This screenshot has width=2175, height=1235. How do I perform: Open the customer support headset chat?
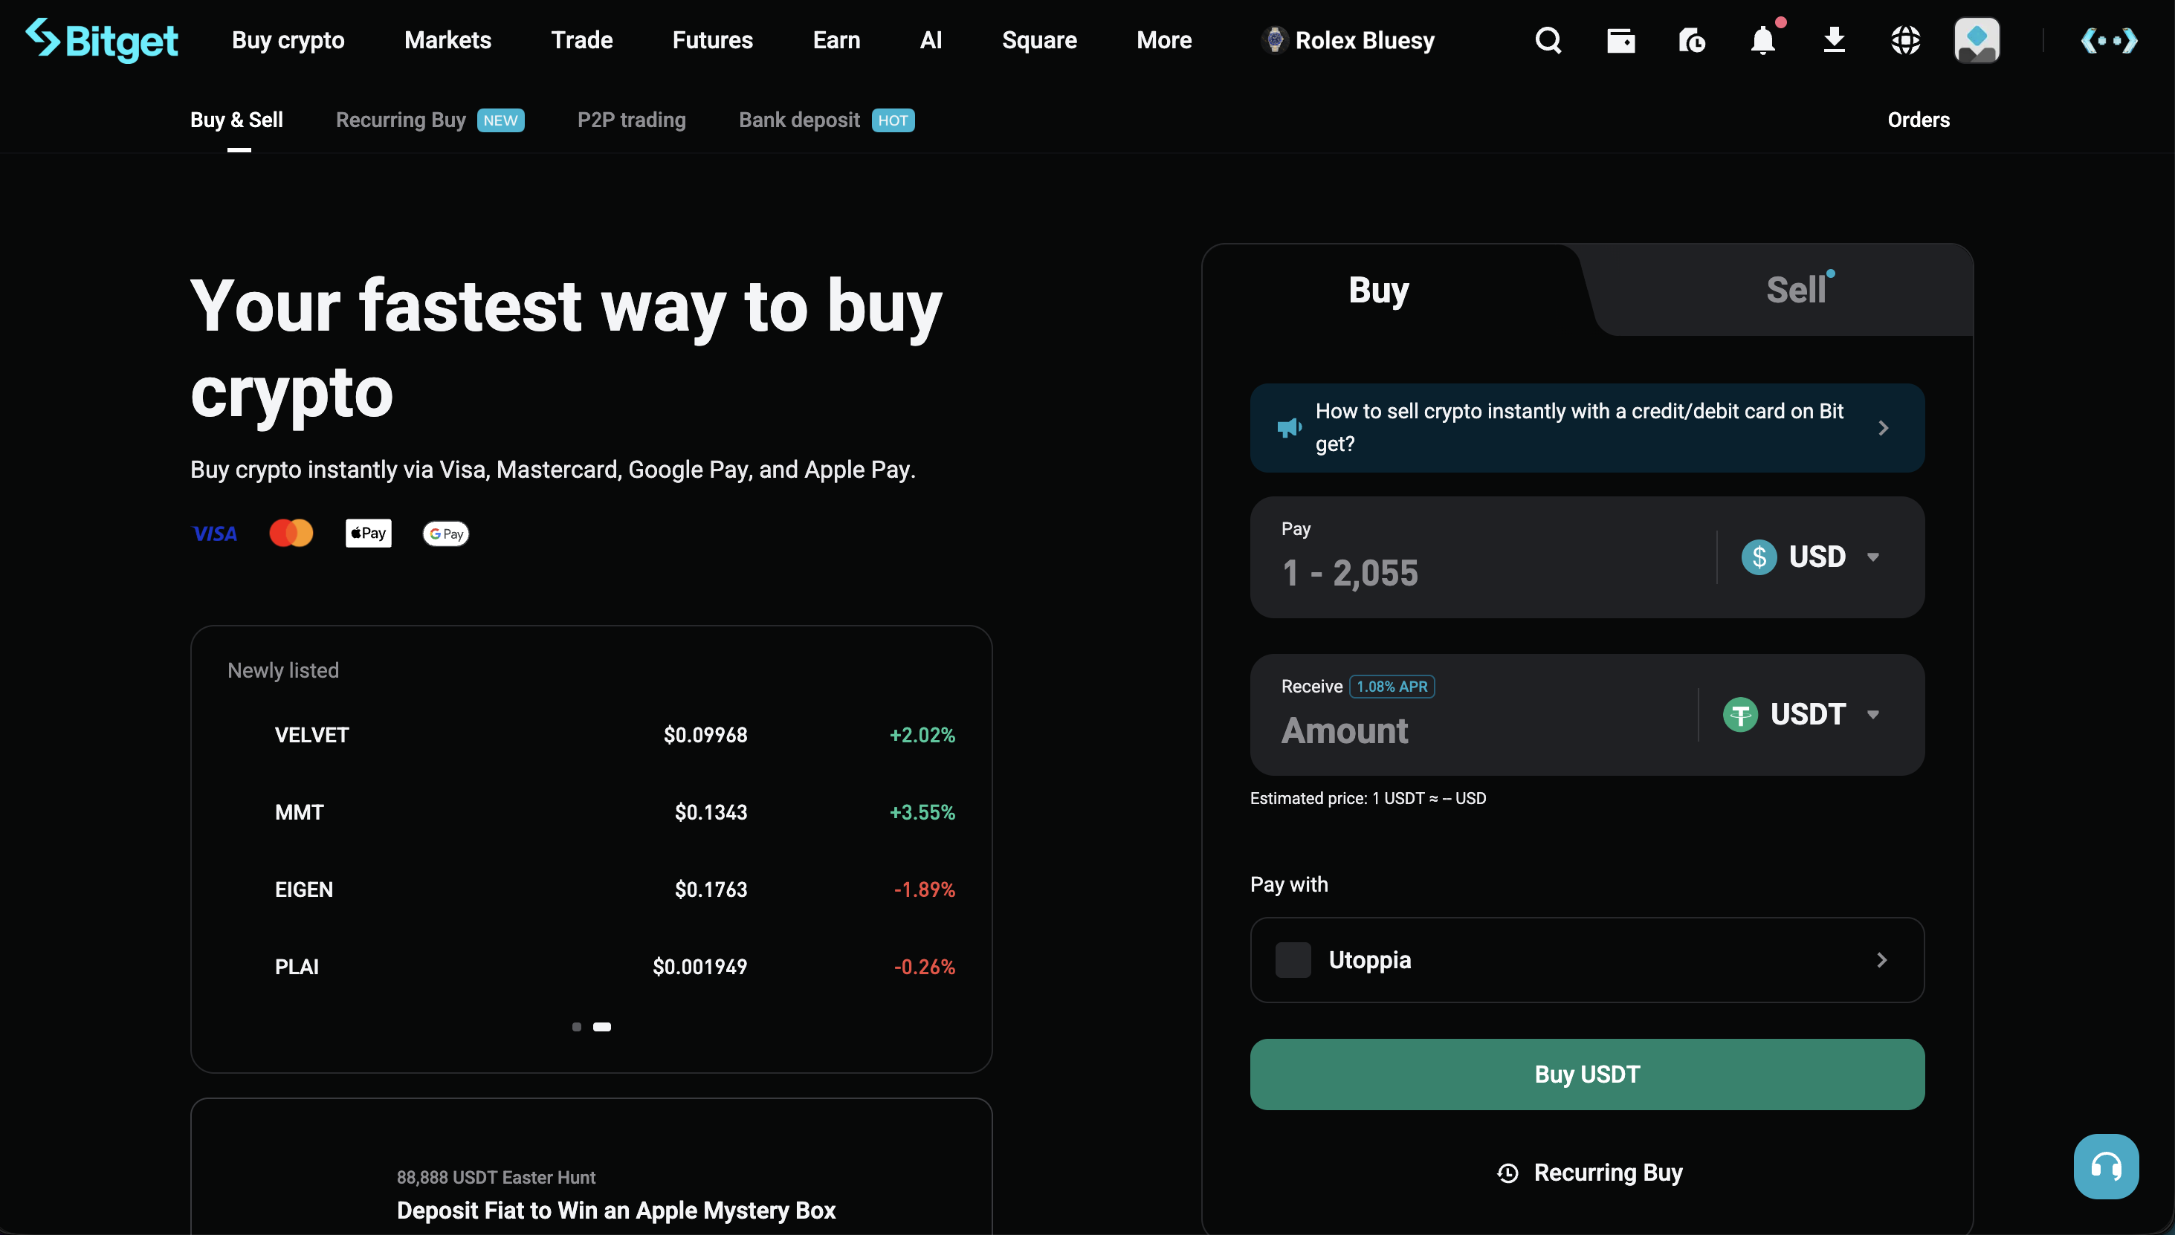coord(2107,1167)
